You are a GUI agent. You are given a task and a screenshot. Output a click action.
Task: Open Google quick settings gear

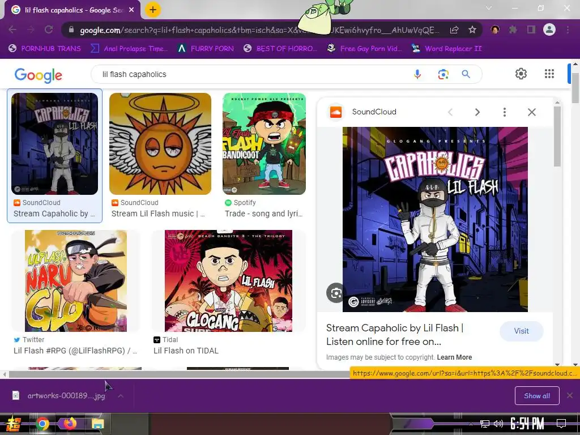pos(521,74)
